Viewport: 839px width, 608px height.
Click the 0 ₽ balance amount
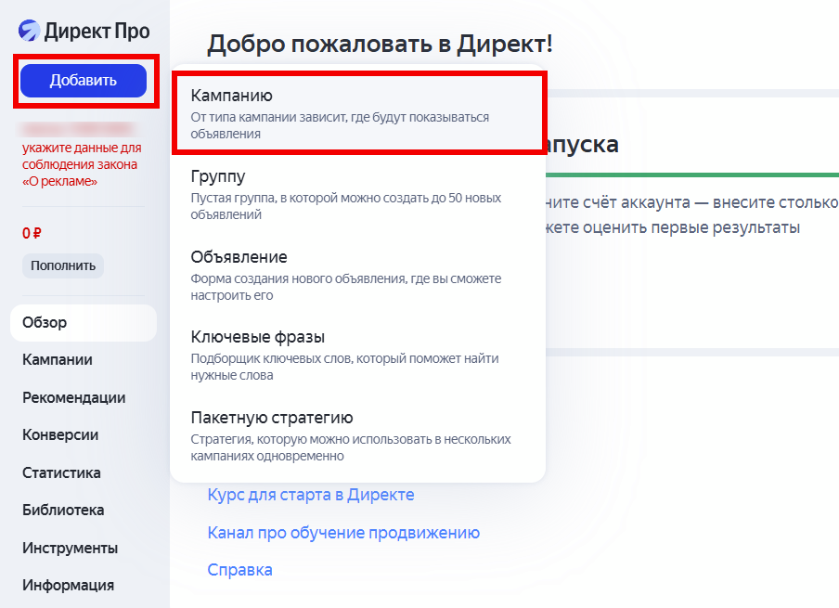(x=32, y=233)
